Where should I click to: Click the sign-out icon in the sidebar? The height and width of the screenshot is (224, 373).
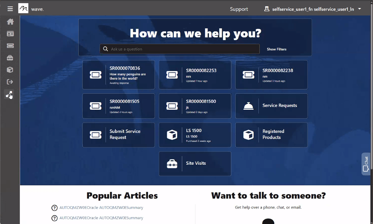[10, 82]
